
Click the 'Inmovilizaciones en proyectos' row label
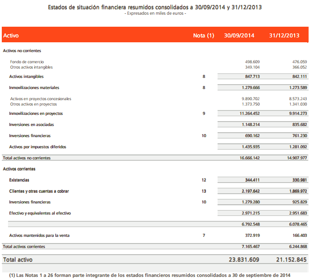click(36, 114)
